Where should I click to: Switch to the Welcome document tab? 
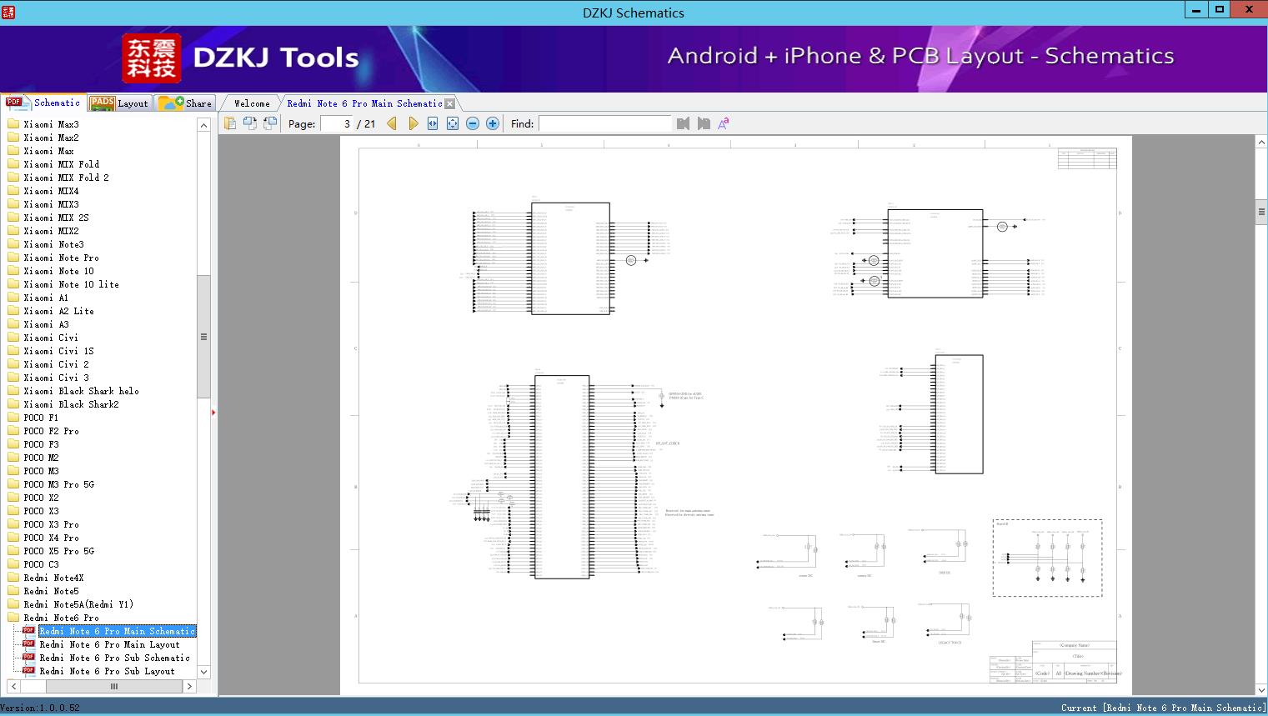(252, 103)
